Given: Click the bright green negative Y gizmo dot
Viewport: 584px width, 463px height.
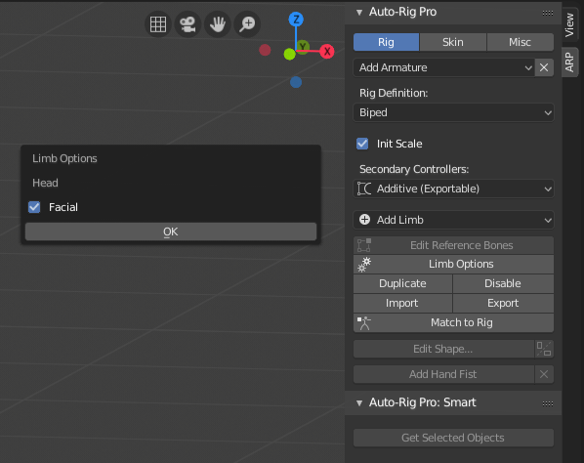Looking at the screenshot, I should click(x=289, y=55).
